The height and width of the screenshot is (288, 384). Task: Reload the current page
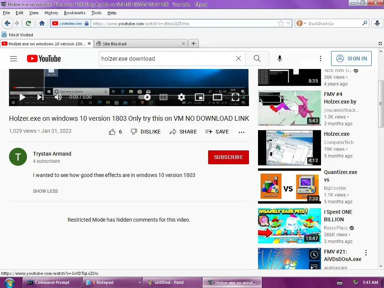28,24
